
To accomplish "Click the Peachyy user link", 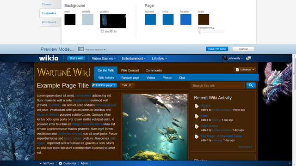I will pyautogui.click(x=216, y=120).
